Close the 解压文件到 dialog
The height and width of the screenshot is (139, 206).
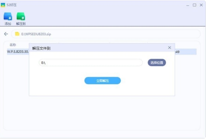click(x=169, y=48)
